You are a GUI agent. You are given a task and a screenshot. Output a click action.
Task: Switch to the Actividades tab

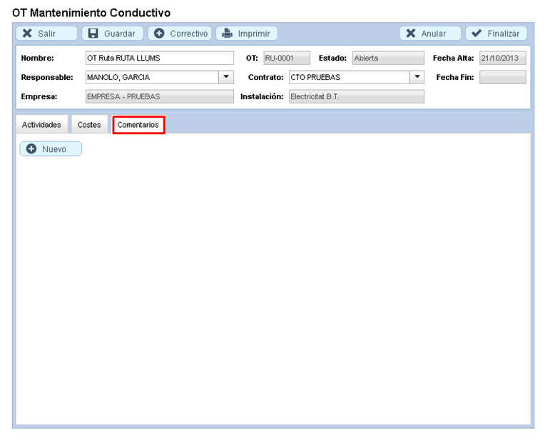[x=41, y=124]
